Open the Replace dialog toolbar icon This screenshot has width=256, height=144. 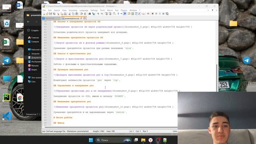pos(93,14)
